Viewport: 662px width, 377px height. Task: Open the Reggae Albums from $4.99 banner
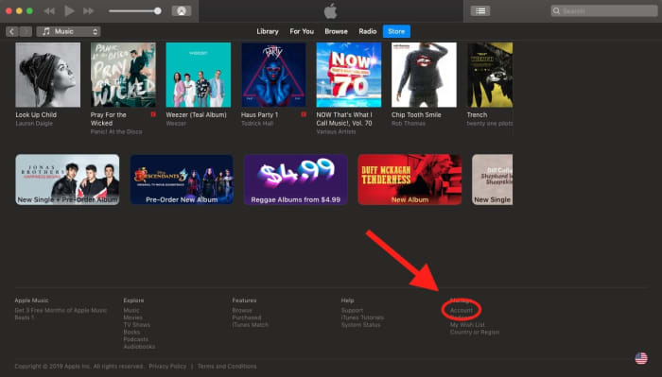(295, 180)
